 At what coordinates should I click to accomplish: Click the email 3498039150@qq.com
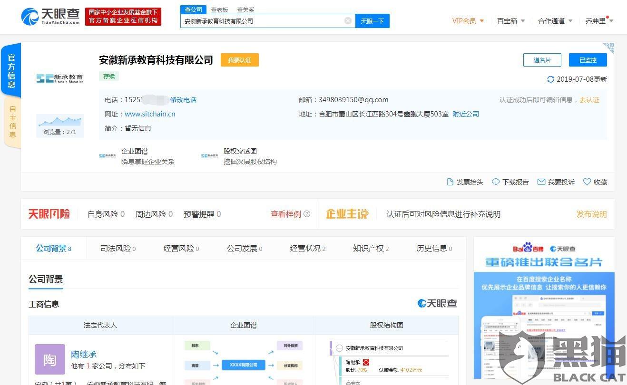click(353, 100)
